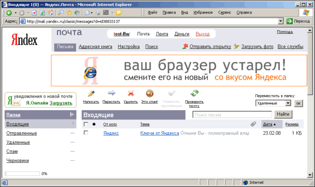Open the 'Файл' menu
Image resolution: width=315 pixels, height=187 pixels.
click(x=152, y=12)
